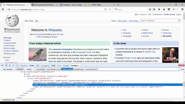Click the Donald Trump news link
Viewport: 185px width, 104px height.
tap(130, 58)
